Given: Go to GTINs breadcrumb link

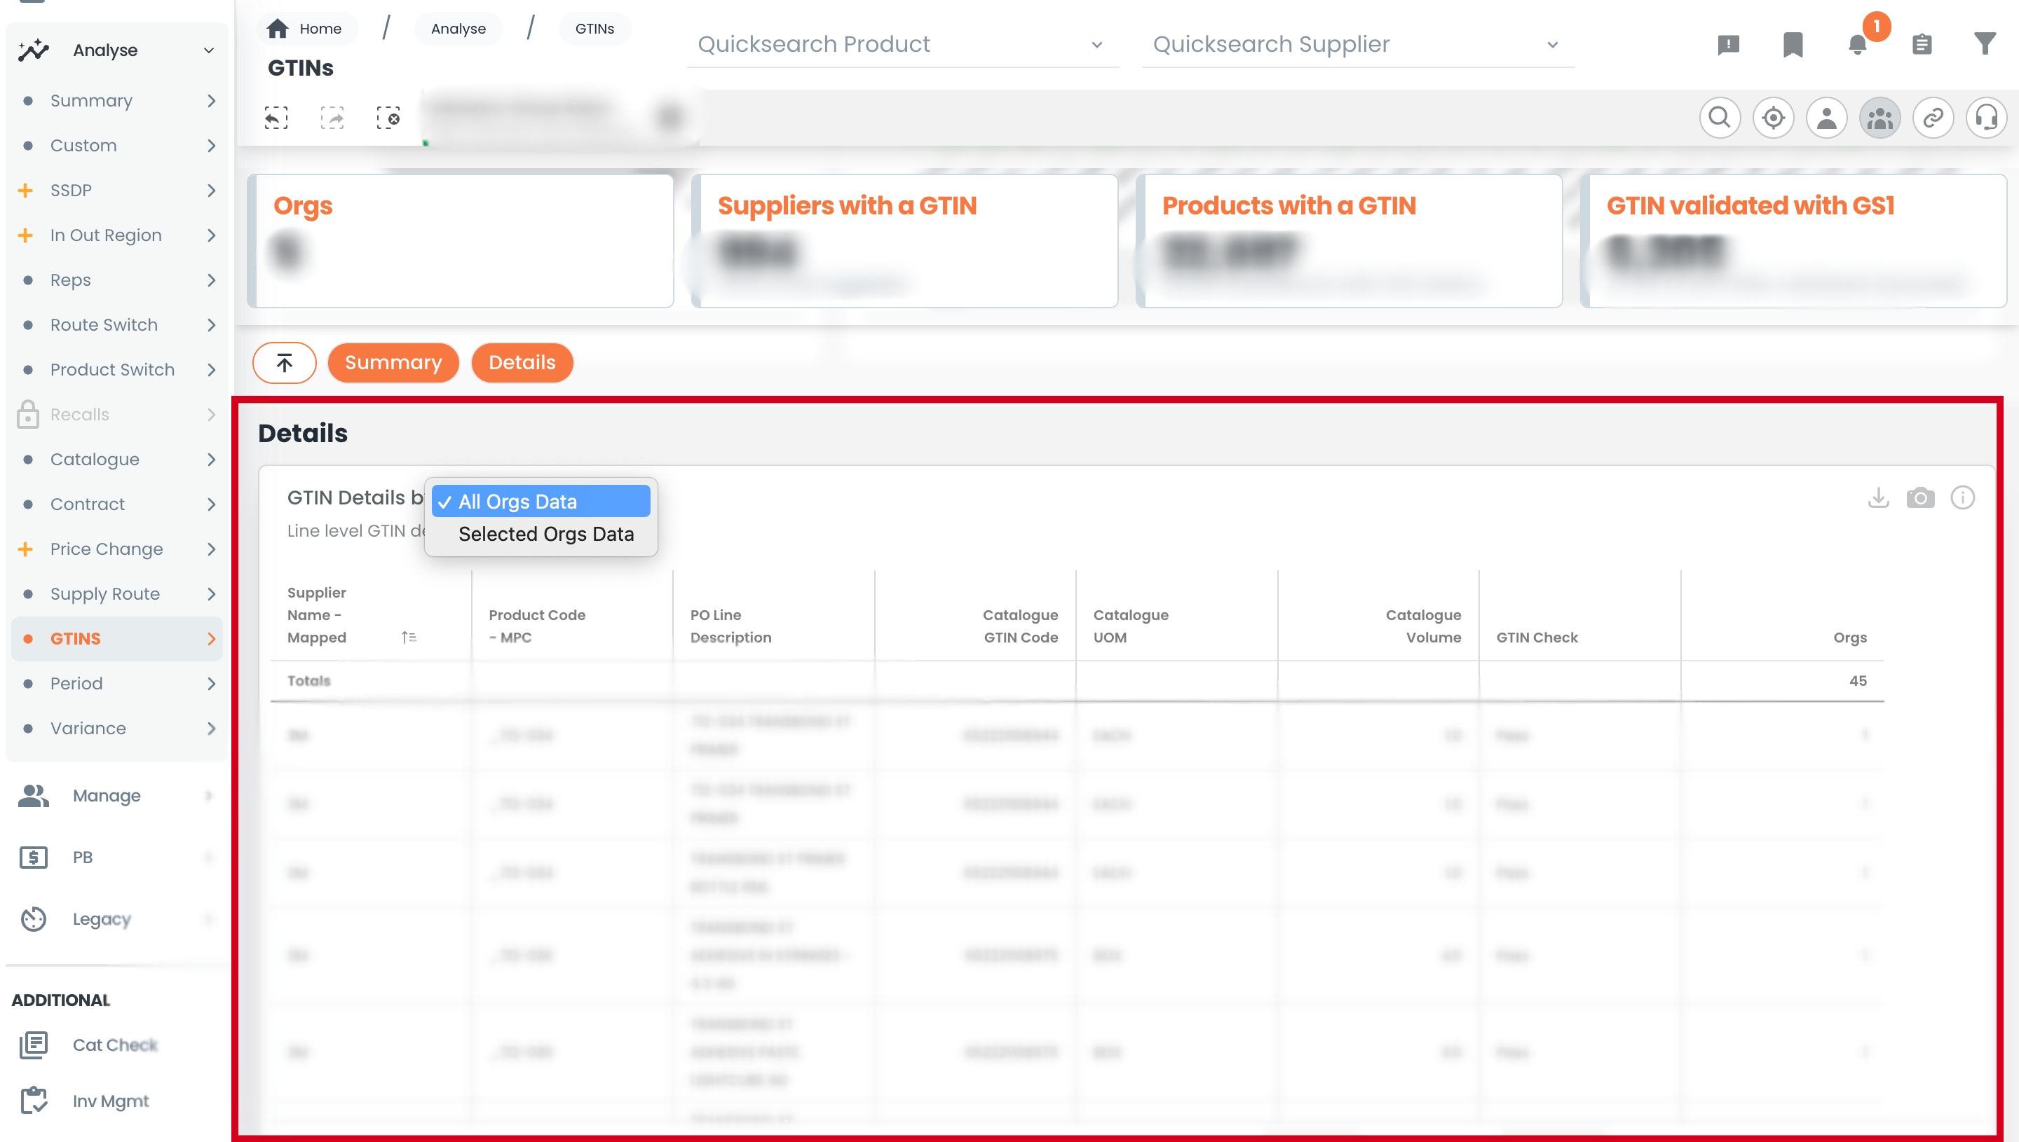Looking at the screenshot, I should pos(594,29).
